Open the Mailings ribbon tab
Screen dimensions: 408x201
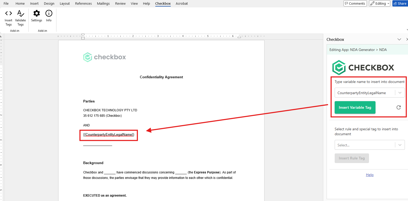pyautogui.click(x=103, y=3)
